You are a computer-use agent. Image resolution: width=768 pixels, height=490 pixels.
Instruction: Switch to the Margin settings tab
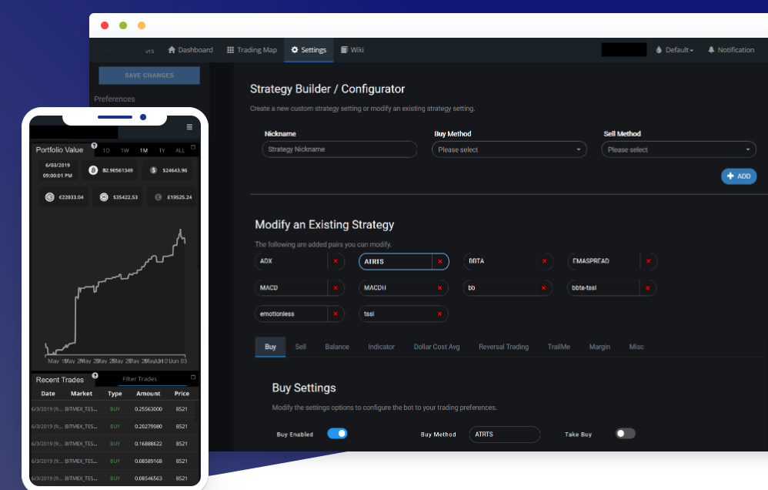coord(599,347)
